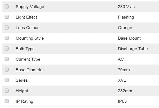Click the 70mm base diameter value
The height and width of the screenshot is (108, 159).
pyautogui.click(x=124, y=70)
